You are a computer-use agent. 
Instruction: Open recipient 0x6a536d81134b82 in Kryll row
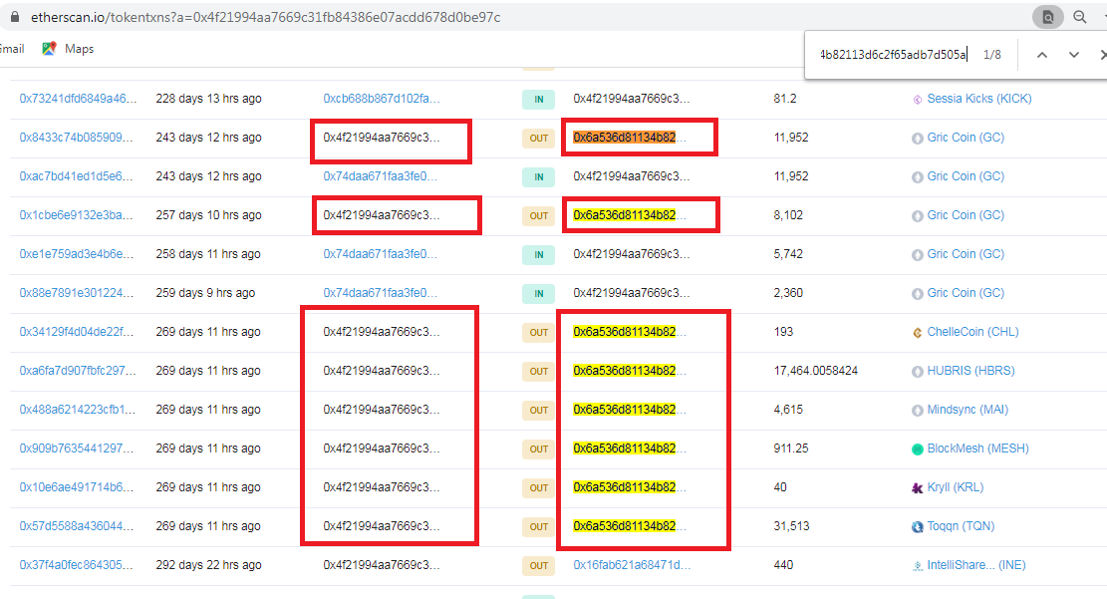coord(629,486)
